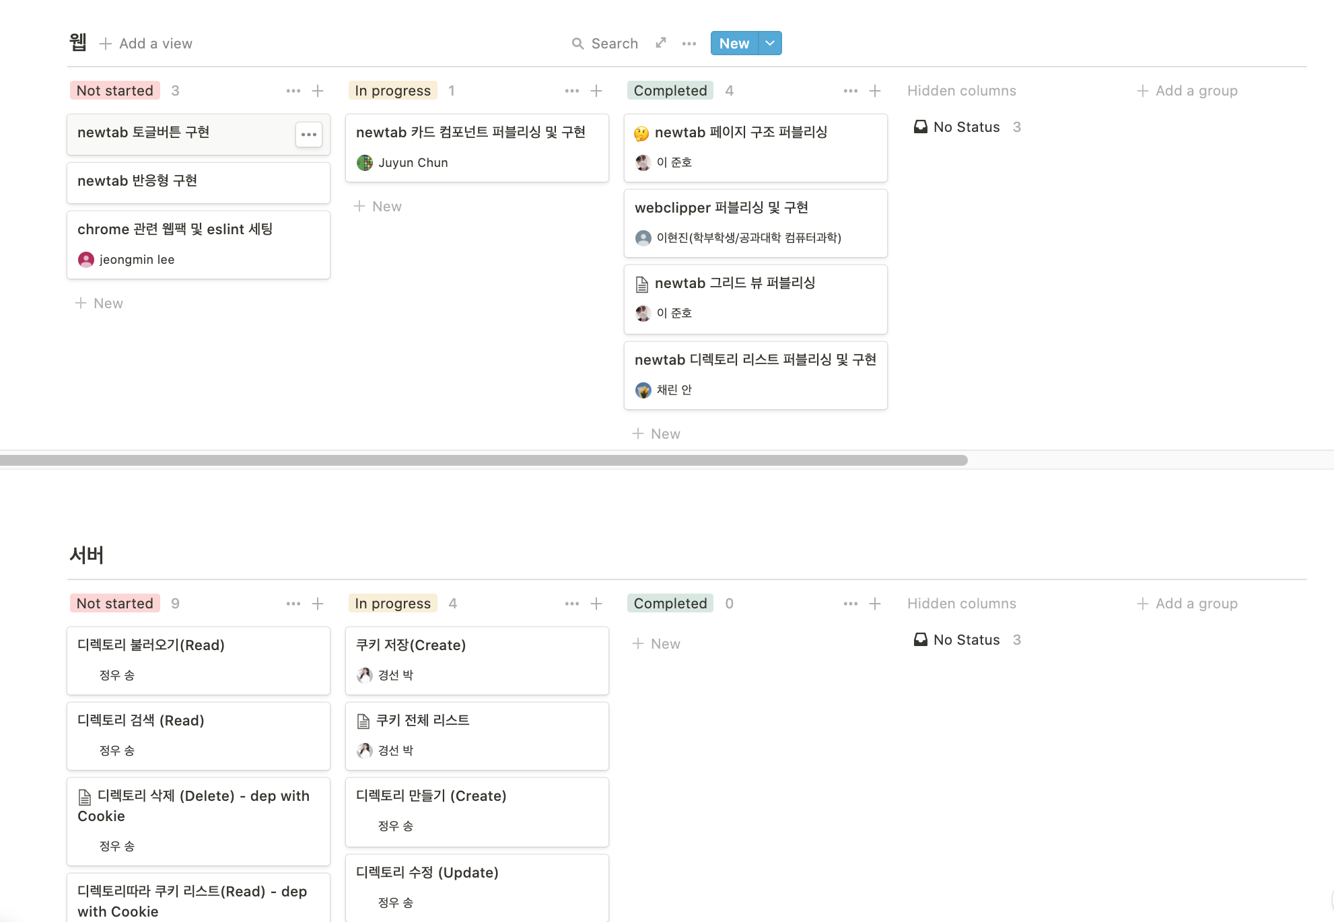Add New card under web In progress column
This screenshot has width=1334, height=922.
coord(378,207)
